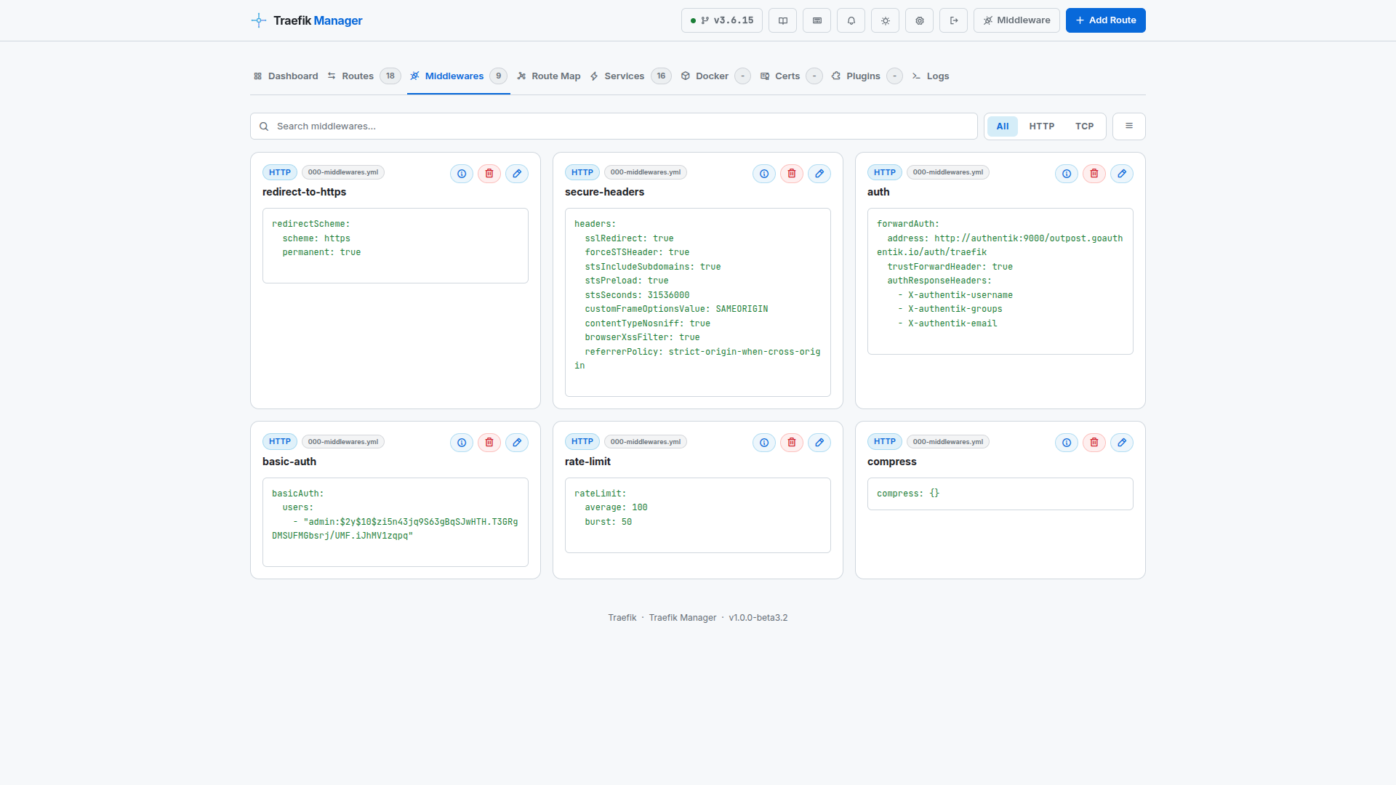Image resolution: width=1396 pixels, height=785 pixels.
Task: Select the Middlewares tab
Action: [459, 76]
